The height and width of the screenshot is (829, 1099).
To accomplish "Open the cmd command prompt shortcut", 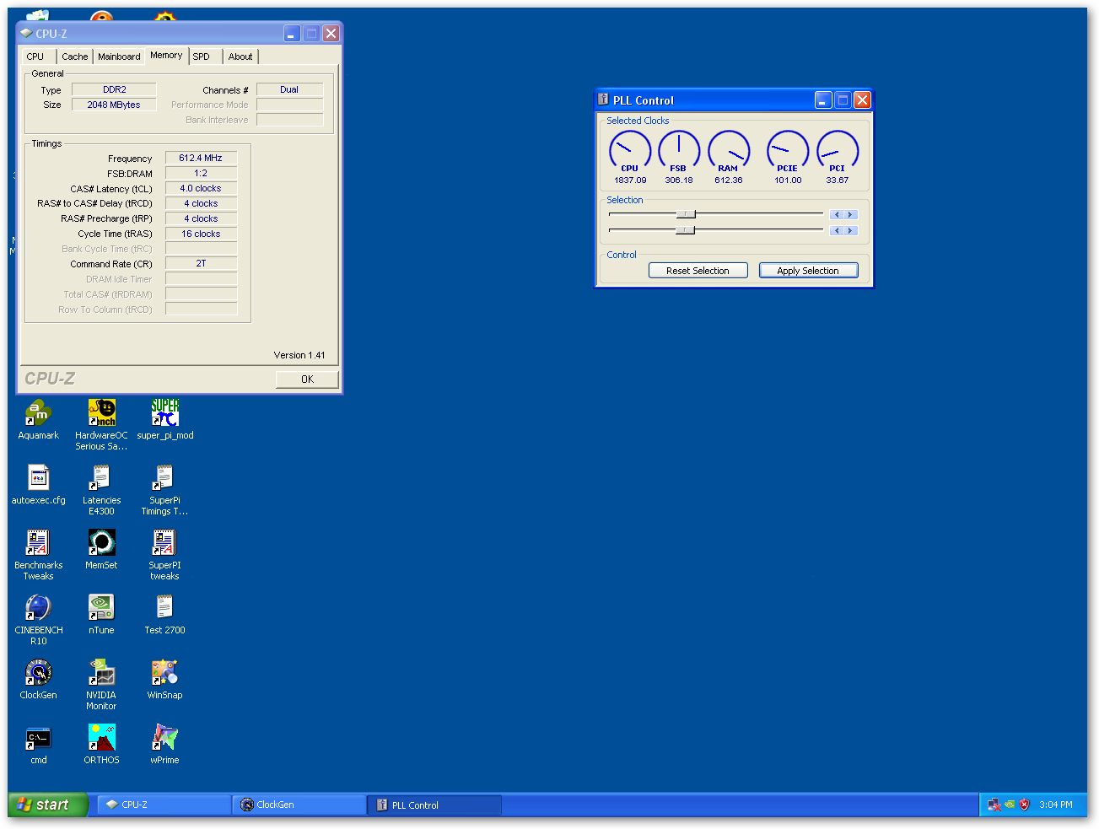I will 39,738.
